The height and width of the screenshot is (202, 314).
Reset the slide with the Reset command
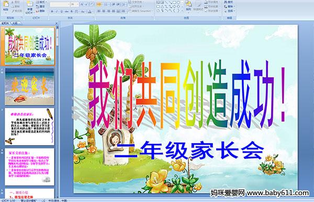41,6
